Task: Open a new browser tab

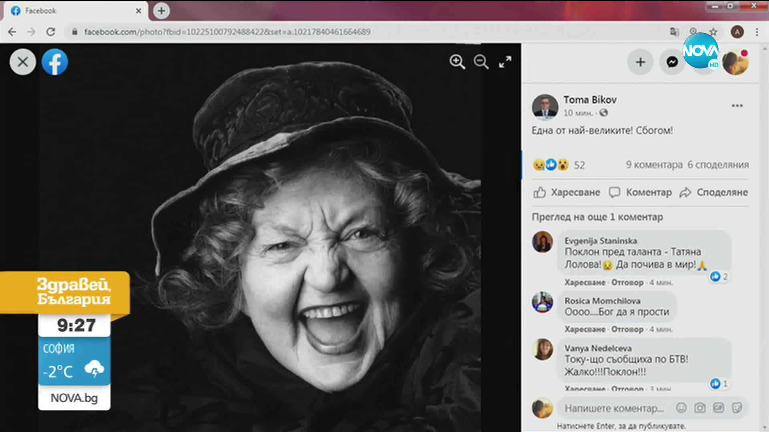Action: click(x=161, y=11)
